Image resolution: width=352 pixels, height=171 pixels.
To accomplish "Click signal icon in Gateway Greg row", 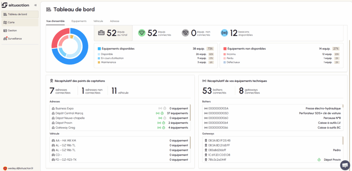I will [x=159, y=128].
